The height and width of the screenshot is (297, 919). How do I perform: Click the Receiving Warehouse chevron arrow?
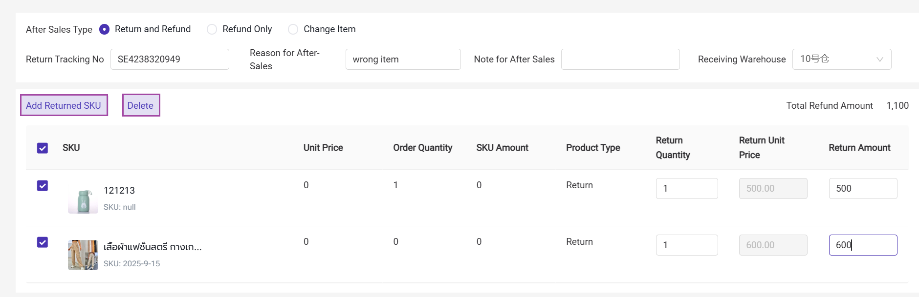coord(879,59)
